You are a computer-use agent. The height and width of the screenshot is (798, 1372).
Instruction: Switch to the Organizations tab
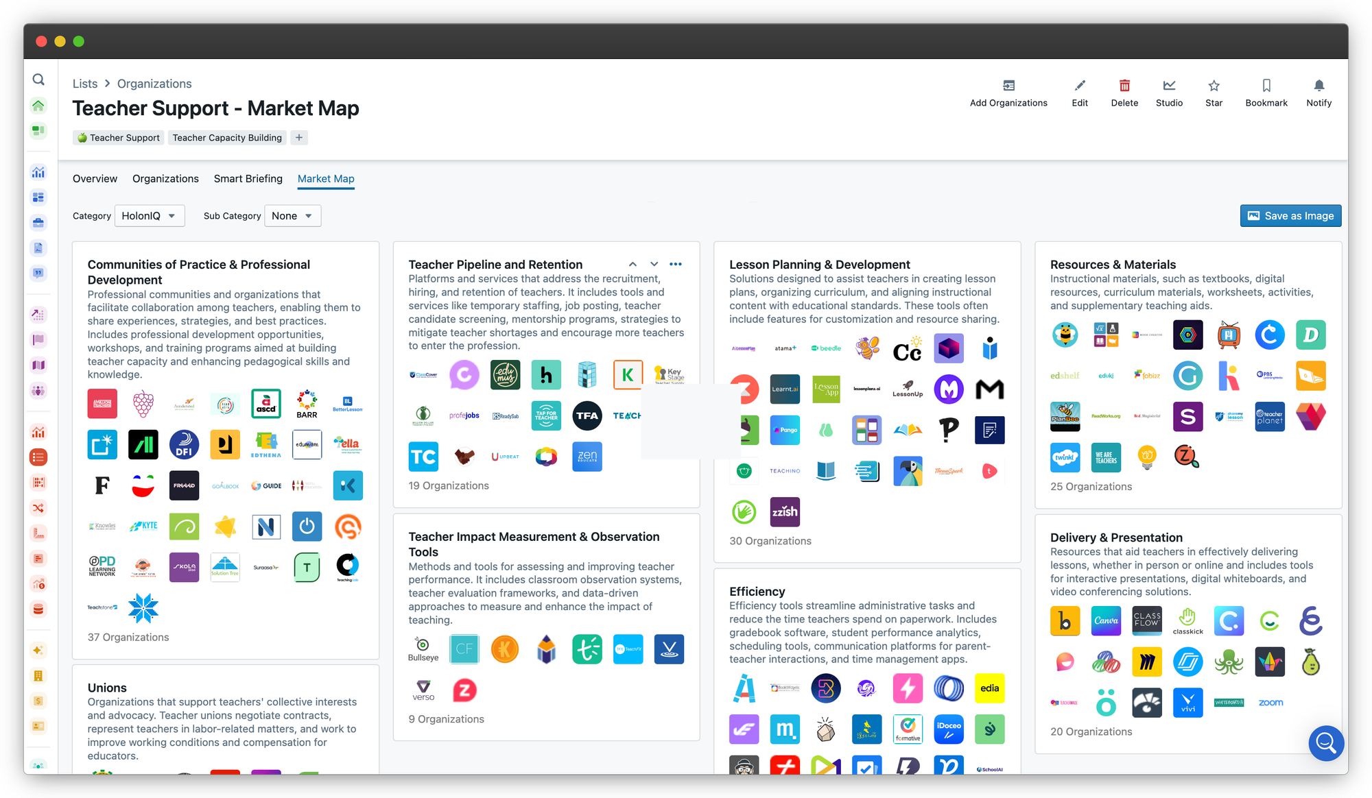[165, 179]
